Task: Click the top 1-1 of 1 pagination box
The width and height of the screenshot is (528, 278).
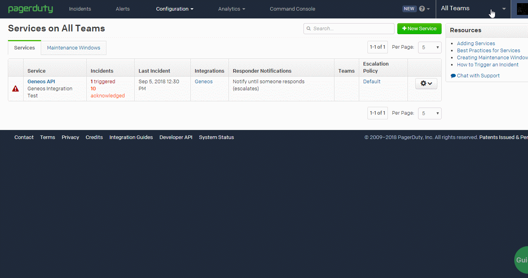Action: [378, 47]
